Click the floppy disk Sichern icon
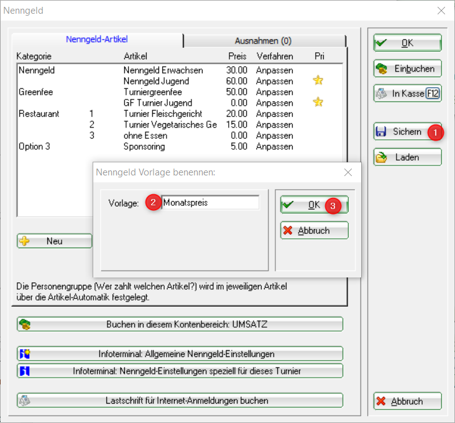Image resolution: width=455 pixels, height=423 pixels. (381, 132)
